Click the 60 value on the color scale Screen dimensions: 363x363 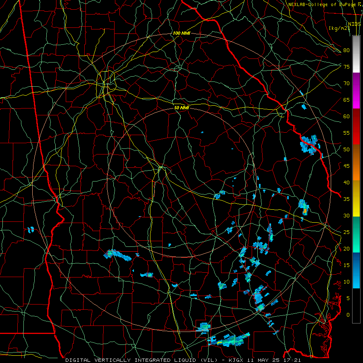[346, 117]
